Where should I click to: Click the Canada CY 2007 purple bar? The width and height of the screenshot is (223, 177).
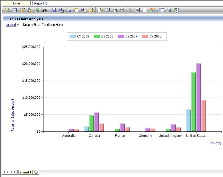96,122
